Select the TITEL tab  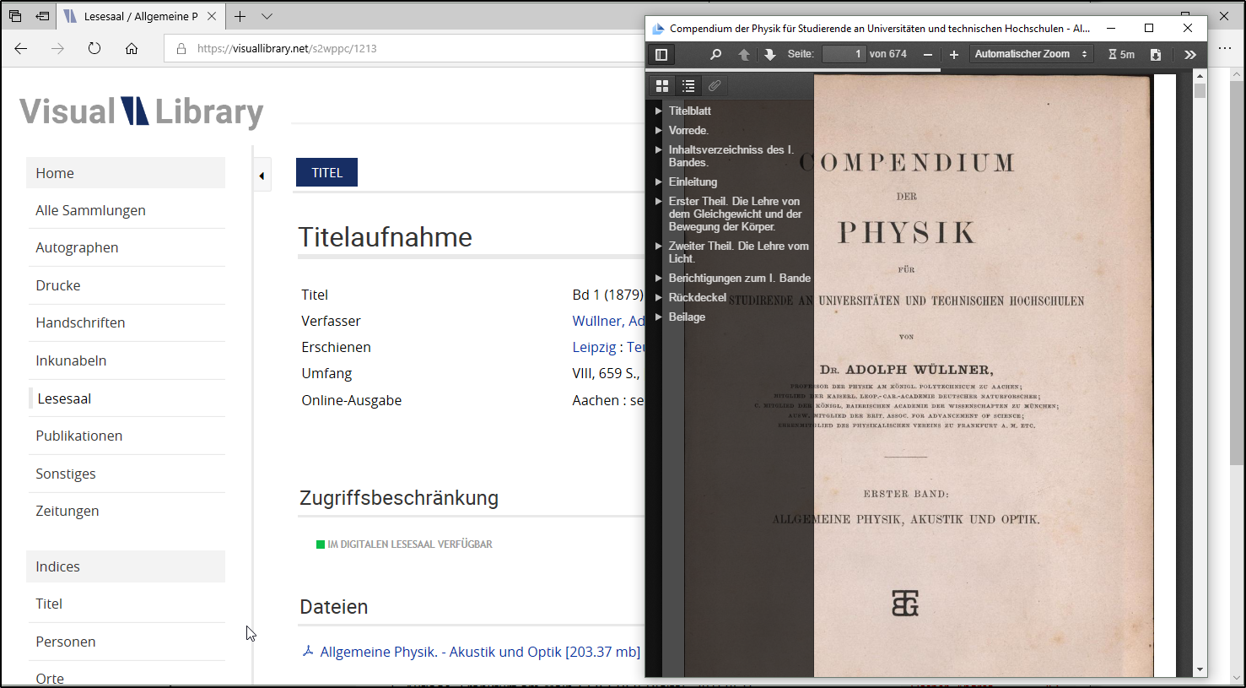(326, 172)
